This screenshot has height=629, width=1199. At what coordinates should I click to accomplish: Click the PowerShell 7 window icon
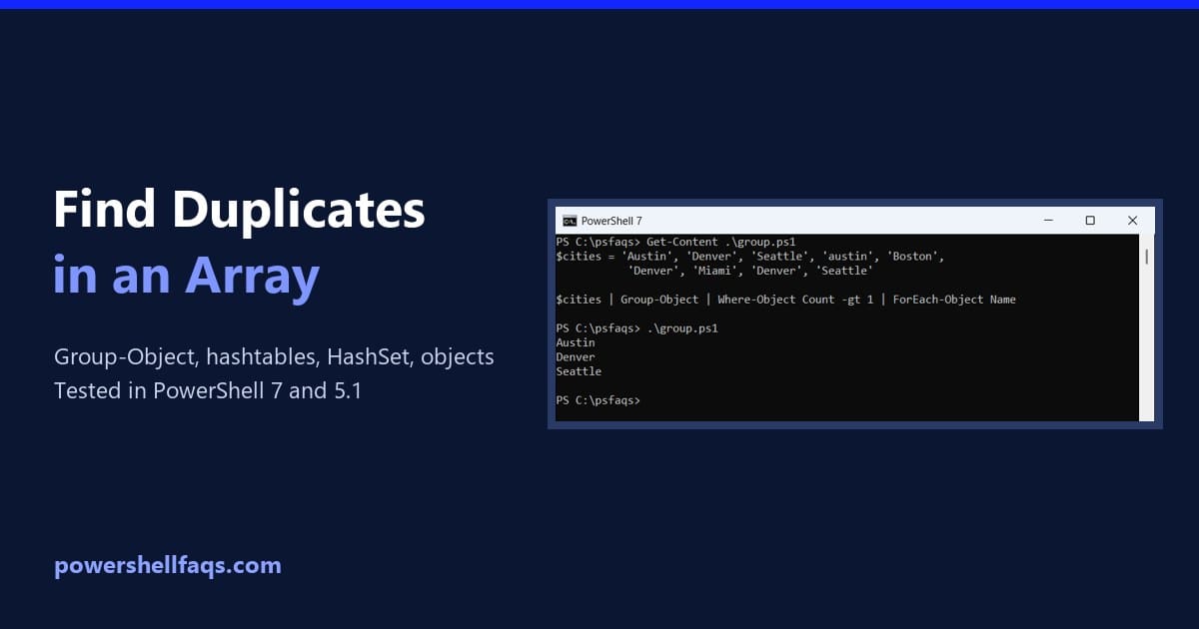(x=570, y=221)
